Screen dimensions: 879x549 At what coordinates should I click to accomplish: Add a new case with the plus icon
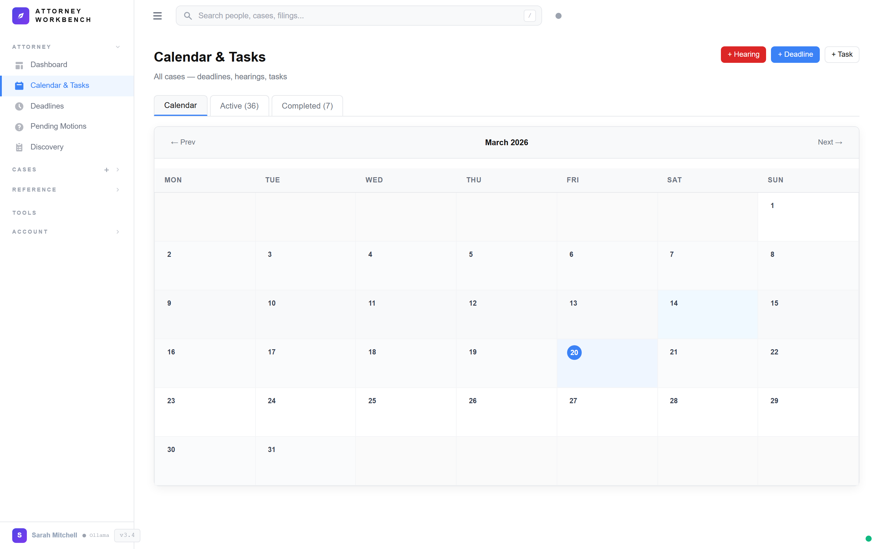pos(107,170)
